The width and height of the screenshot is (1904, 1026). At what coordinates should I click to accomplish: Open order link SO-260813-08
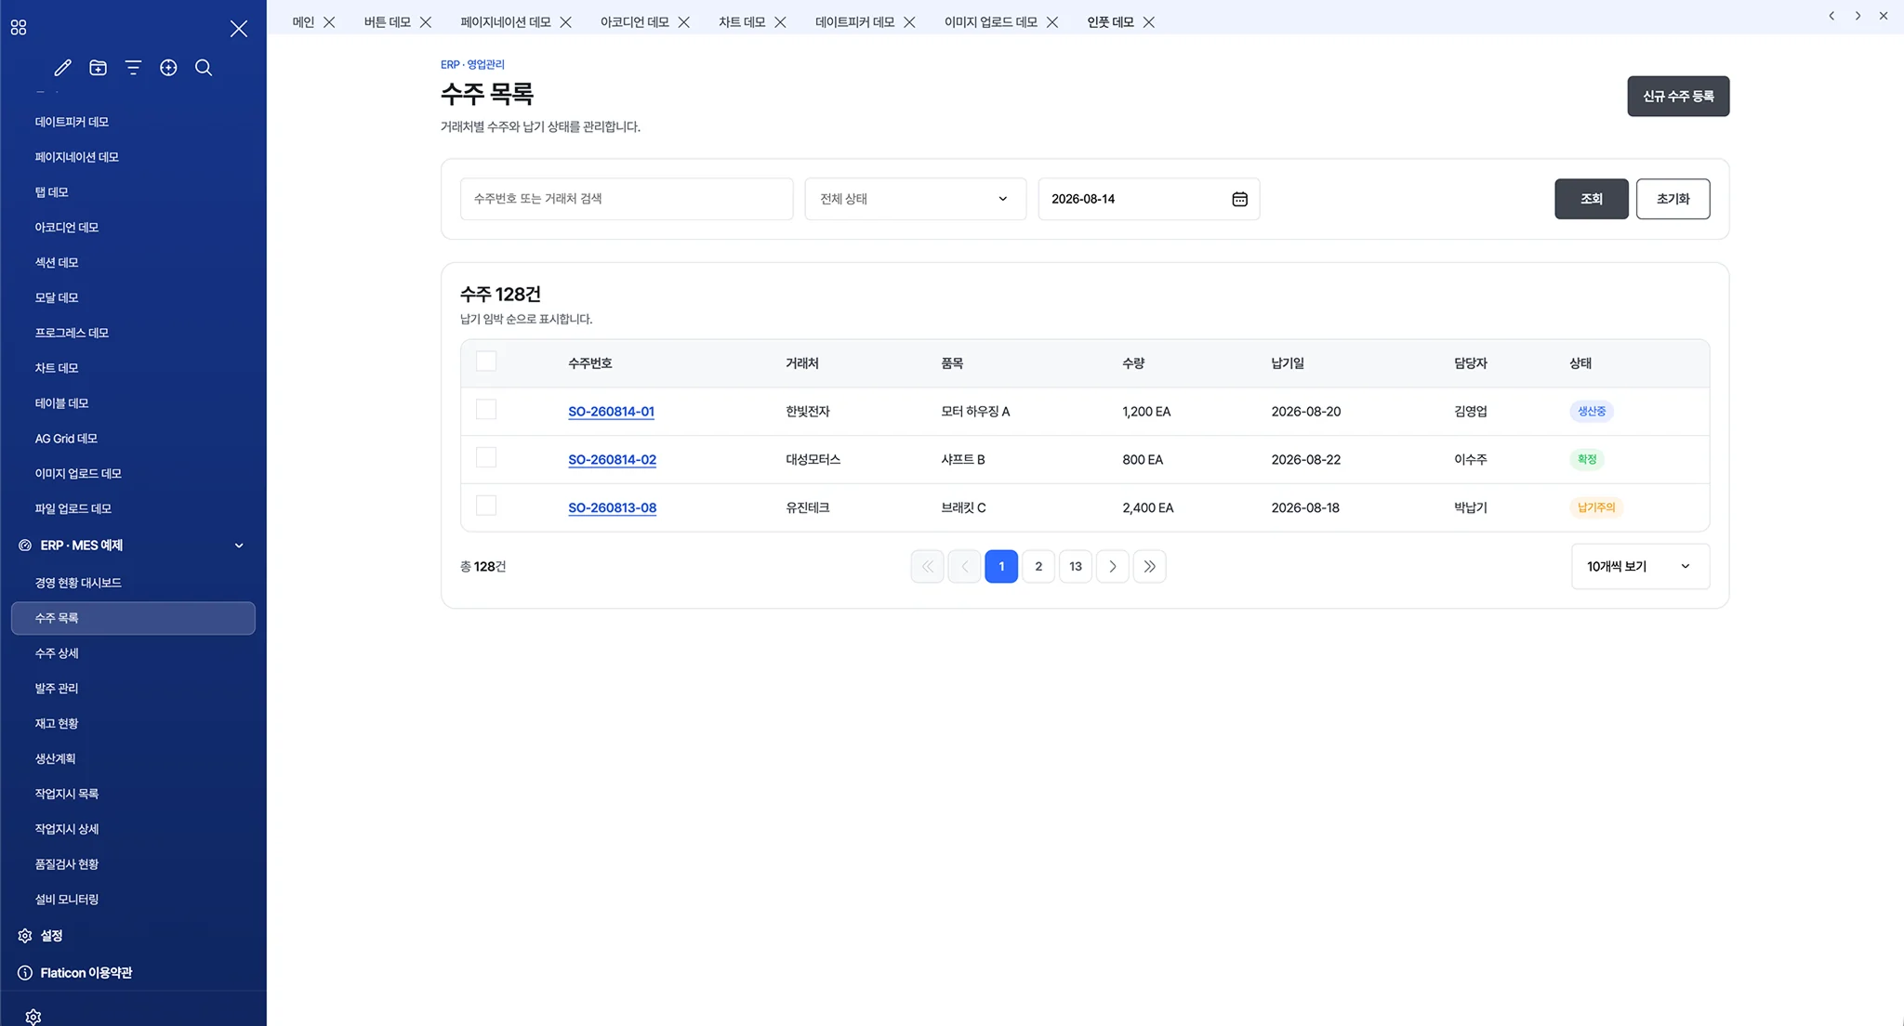612,508
